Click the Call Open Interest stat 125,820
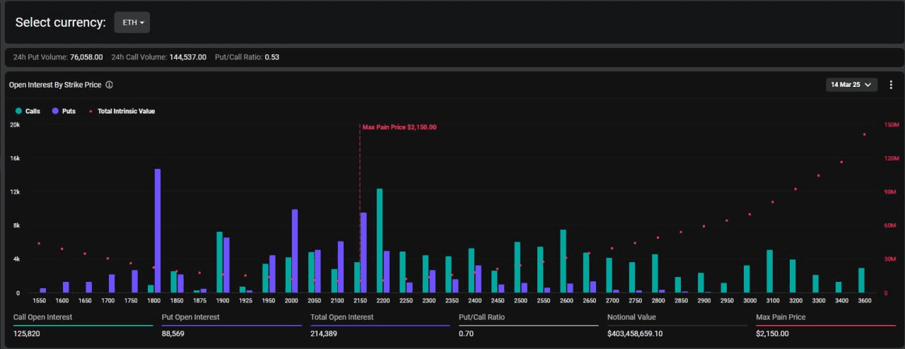 click(x=28, y=333)
